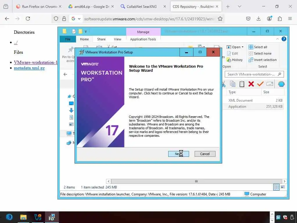
Task: Click the copy icon in Explorer toolbar
Action: point(233,84)
